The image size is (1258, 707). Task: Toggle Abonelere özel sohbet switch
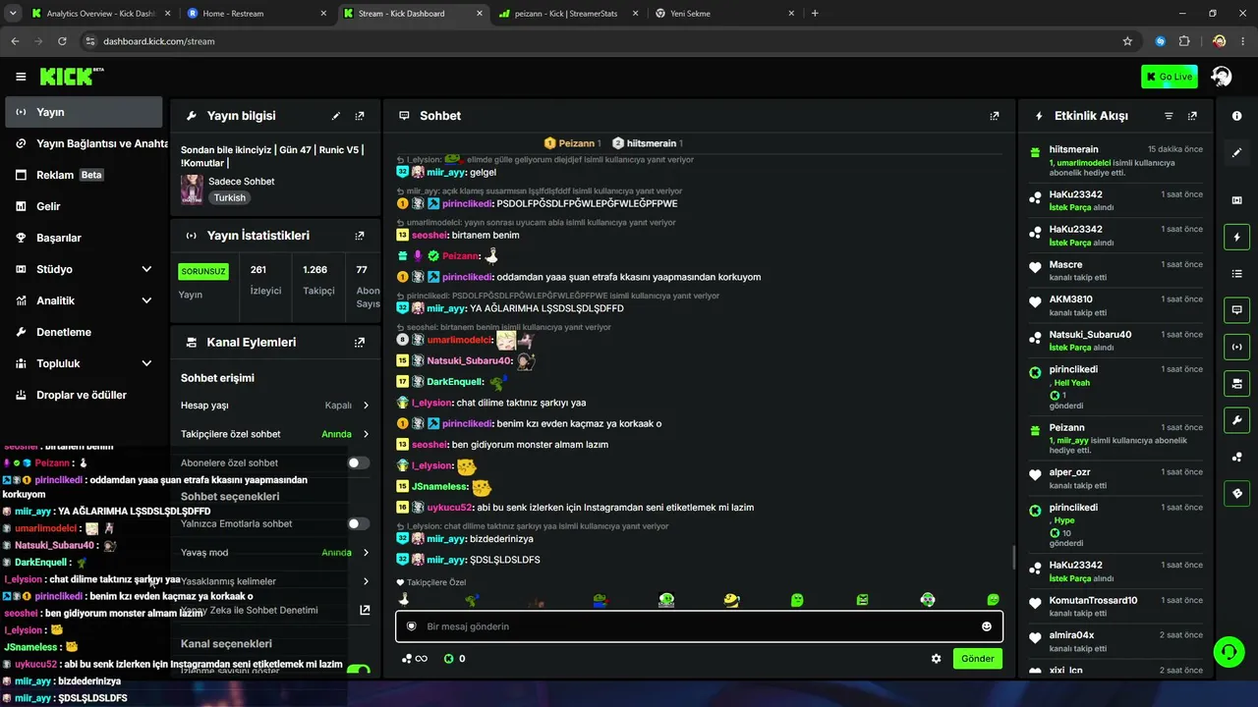click(359, 462)
